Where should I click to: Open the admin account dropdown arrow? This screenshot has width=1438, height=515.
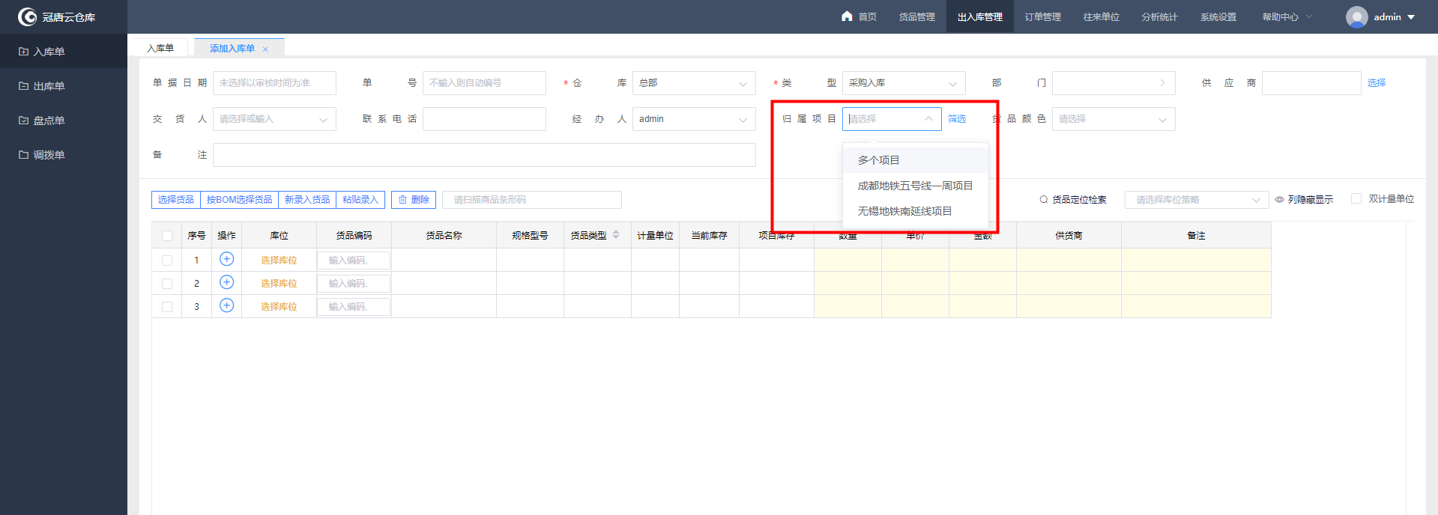pos(1411,16)
